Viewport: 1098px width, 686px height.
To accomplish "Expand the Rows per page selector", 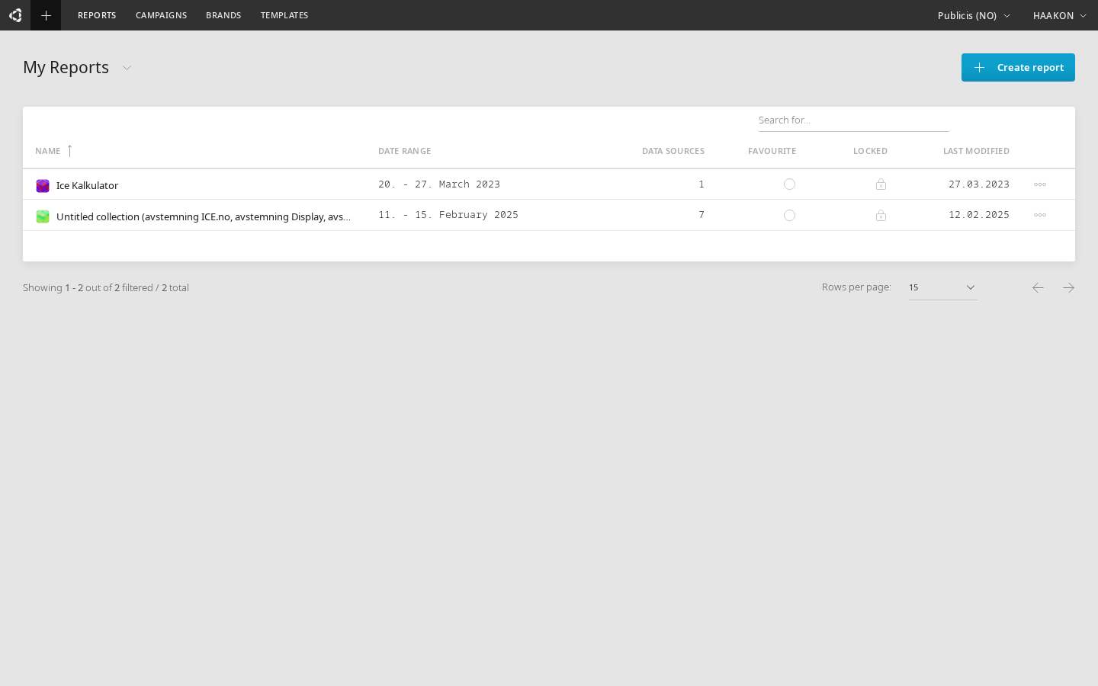I will tap(970, 287).
